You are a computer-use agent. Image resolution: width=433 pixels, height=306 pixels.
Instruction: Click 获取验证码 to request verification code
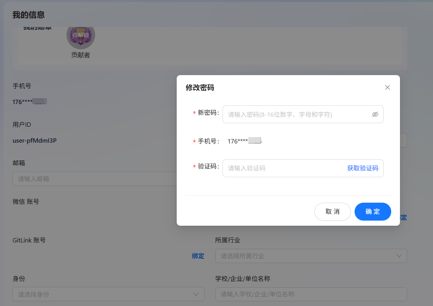(363, 168)
